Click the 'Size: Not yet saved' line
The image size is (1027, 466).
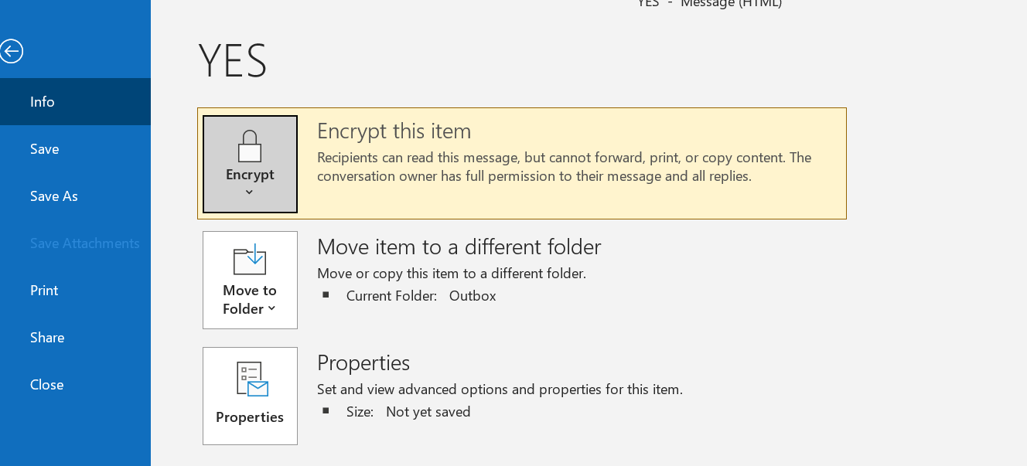(408, 412)
